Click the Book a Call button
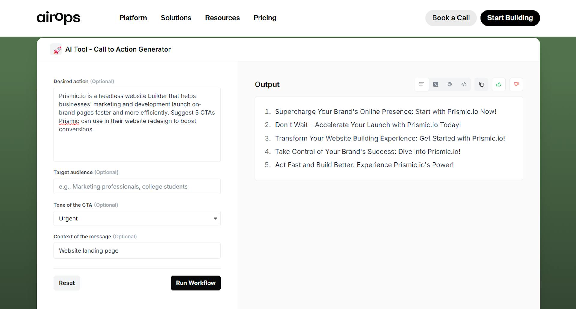The image size is (576, 309). 451,18
